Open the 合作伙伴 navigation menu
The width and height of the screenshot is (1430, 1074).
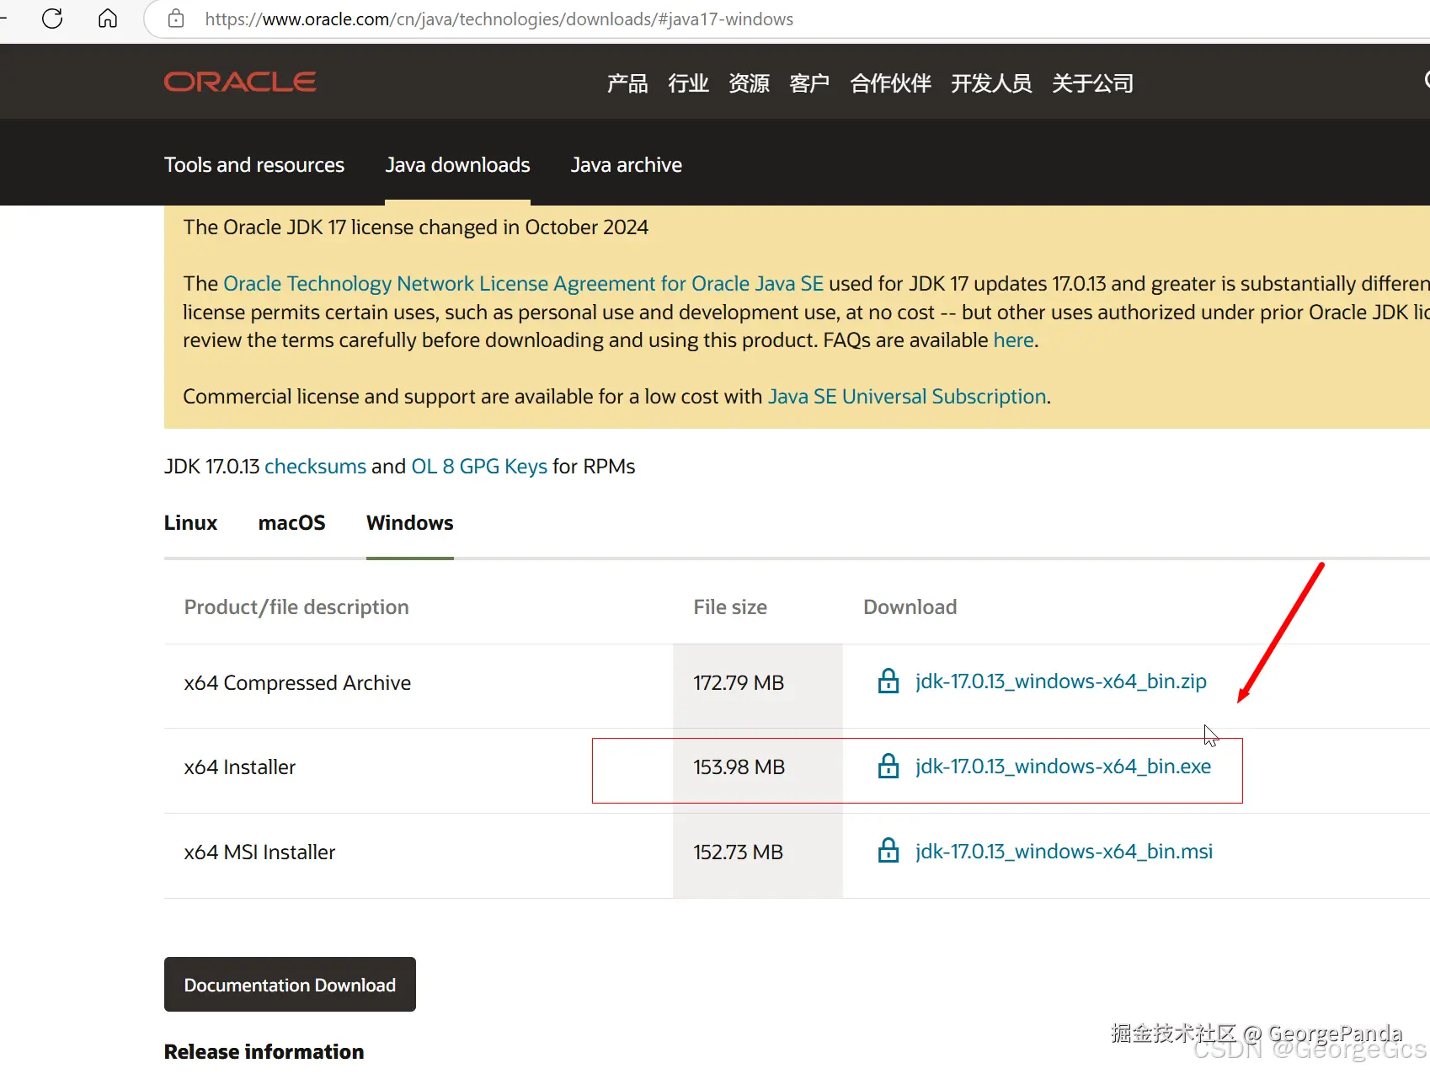point(890,83)
